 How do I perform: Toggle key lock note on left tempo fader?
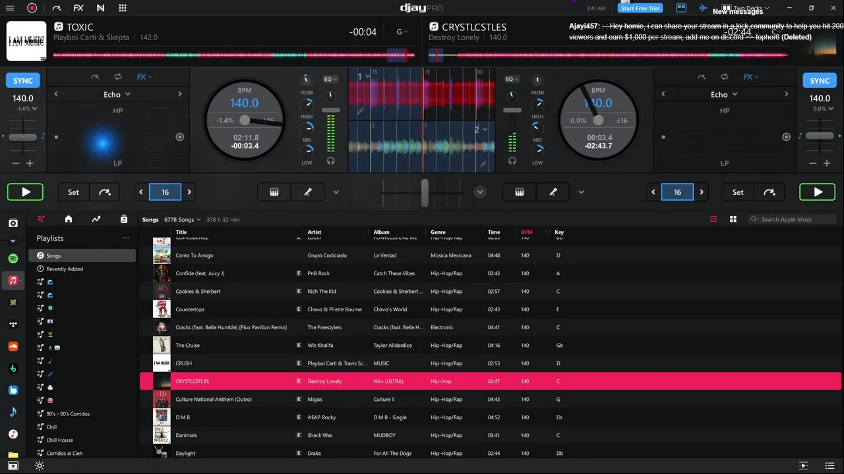pyautogui.click(x=43, y=136)
